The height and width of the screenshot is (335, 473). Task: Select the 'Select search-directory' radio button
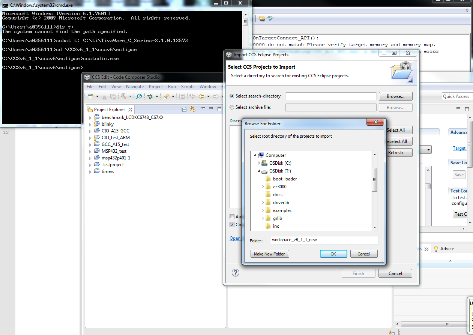[x=232, y=96]
